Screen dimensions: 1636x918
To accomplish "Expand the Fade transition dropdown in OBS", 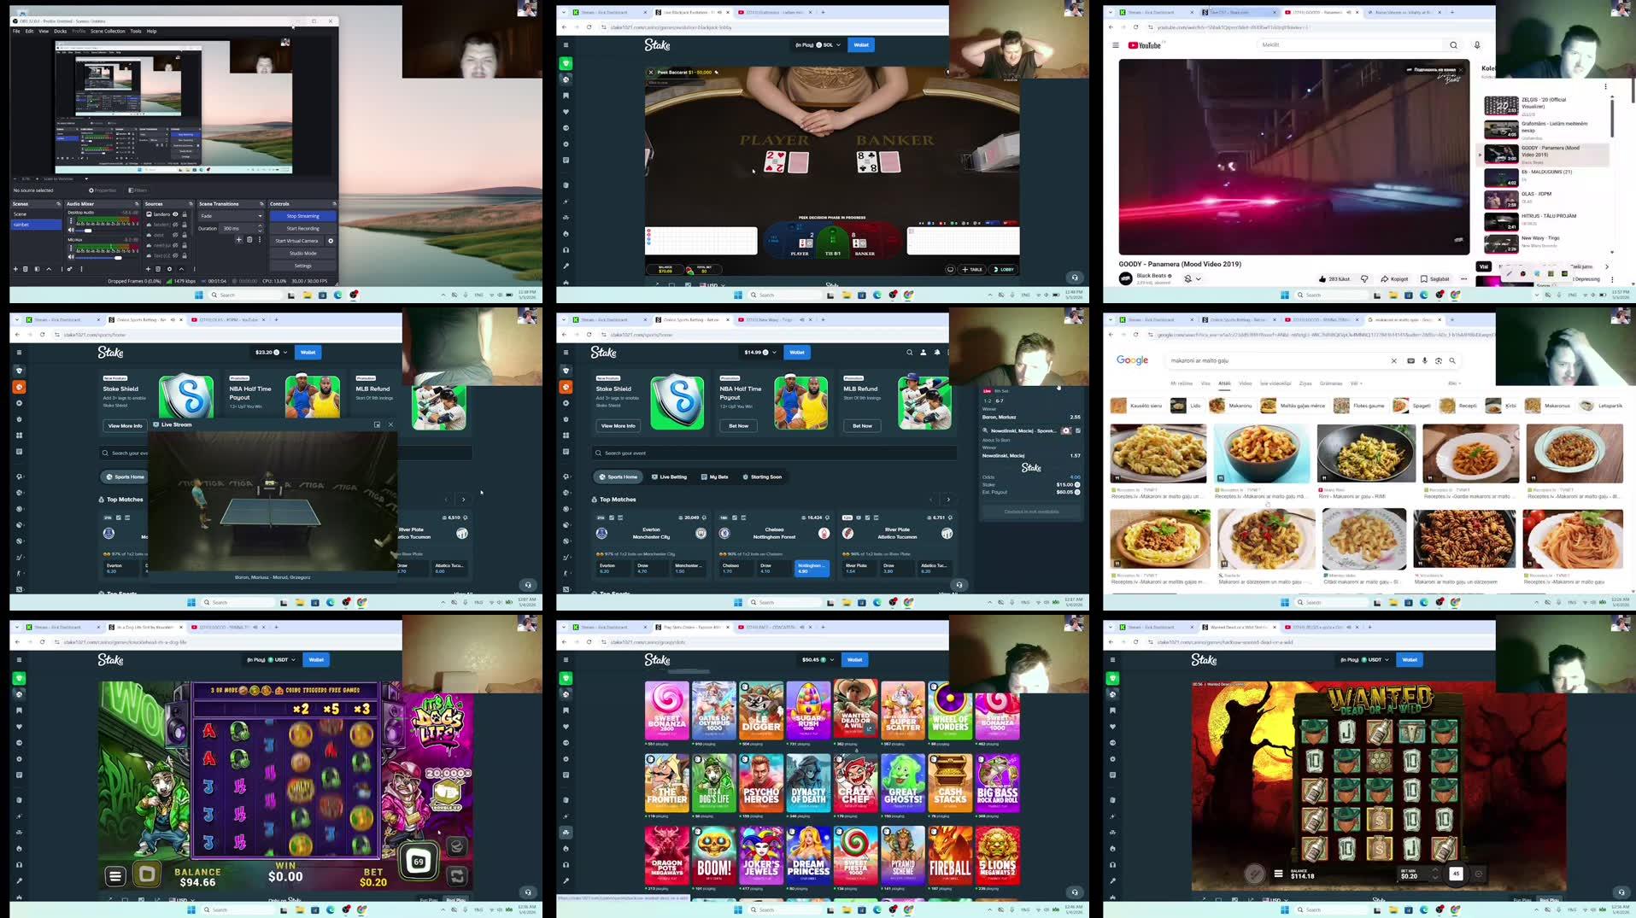I will pos(231,216).
